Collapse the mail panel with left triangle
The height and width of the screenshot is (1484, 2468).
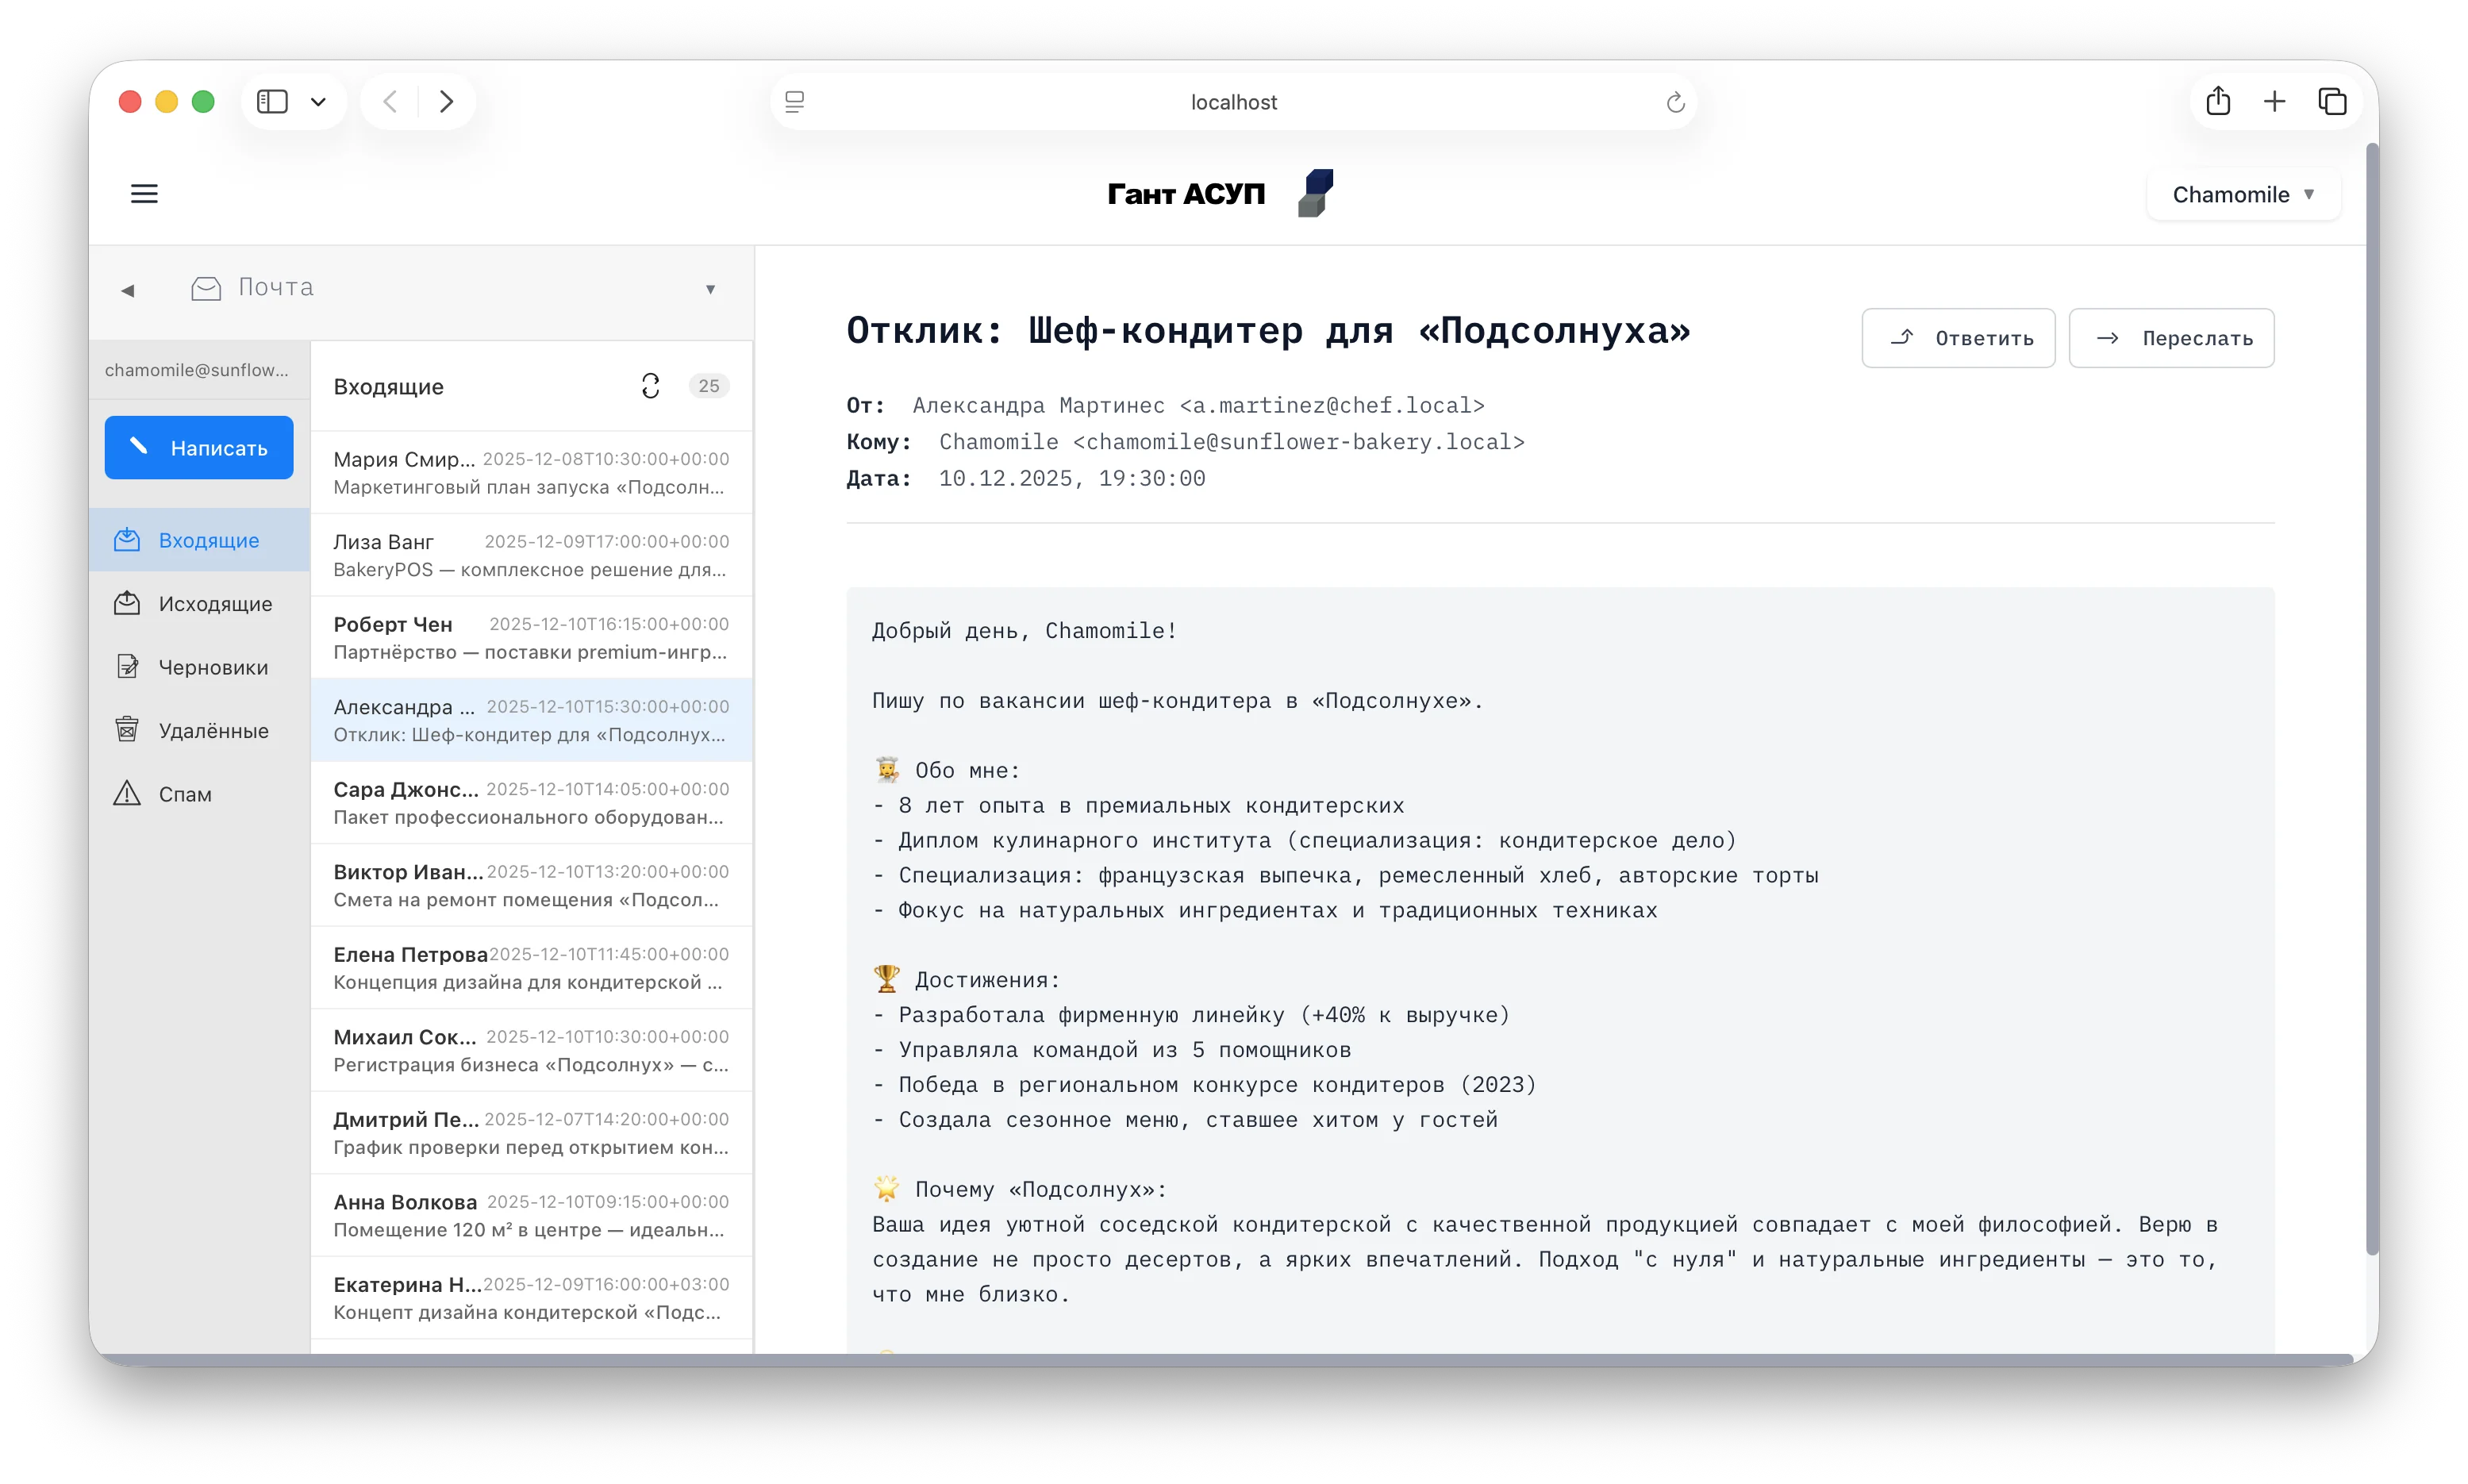click(128, 290)
